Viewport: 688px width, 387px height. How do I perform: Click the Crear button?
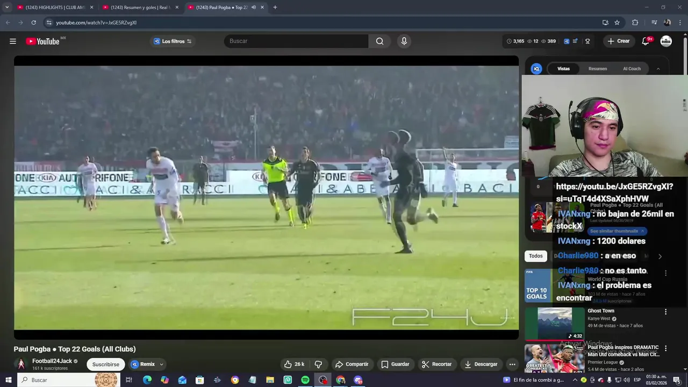pyautogui.click(x=618, y=41)
